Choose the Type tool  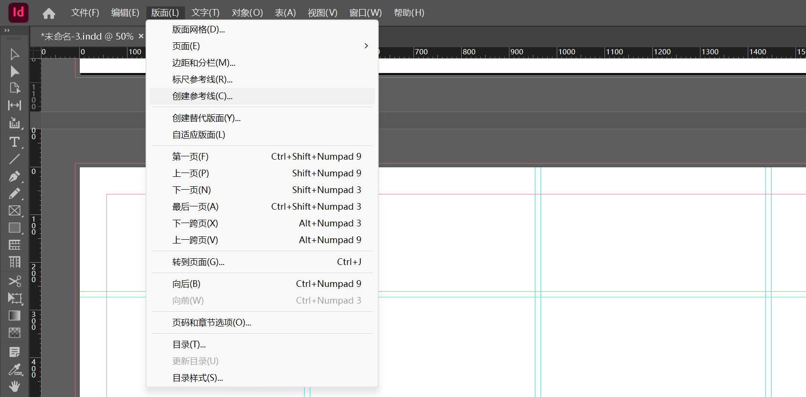[x=14, y=142]
